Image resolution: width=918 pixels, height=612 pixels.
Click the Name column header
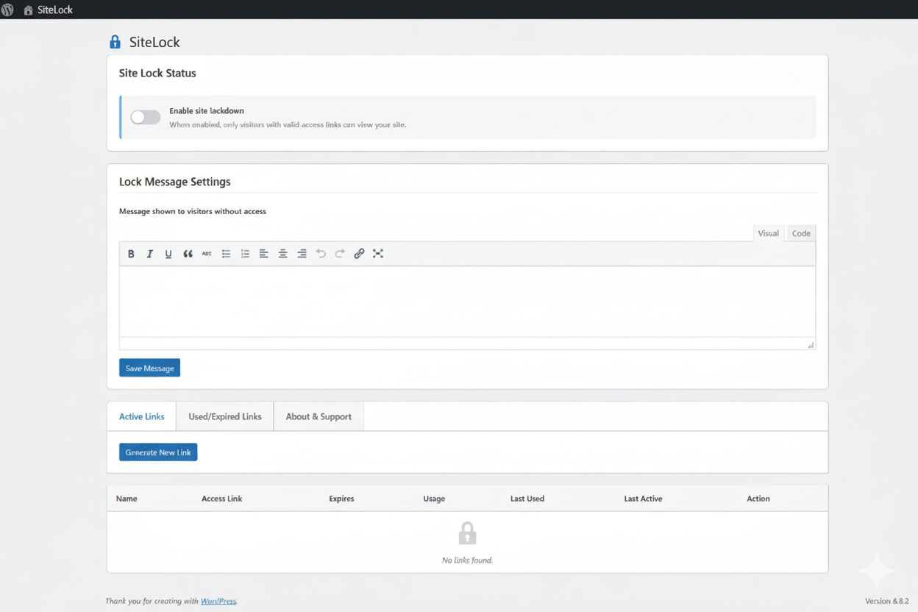click(127, 499)
